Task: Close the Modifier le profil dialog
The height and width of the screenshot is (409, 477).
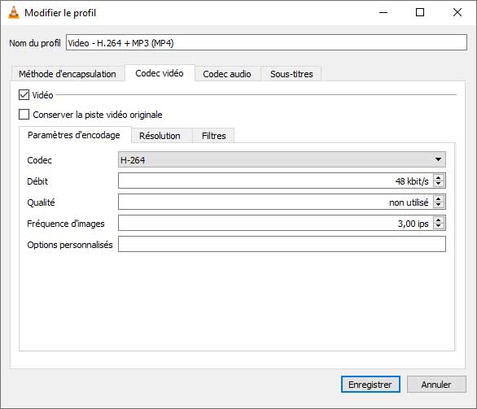Action: pos(457,12)
